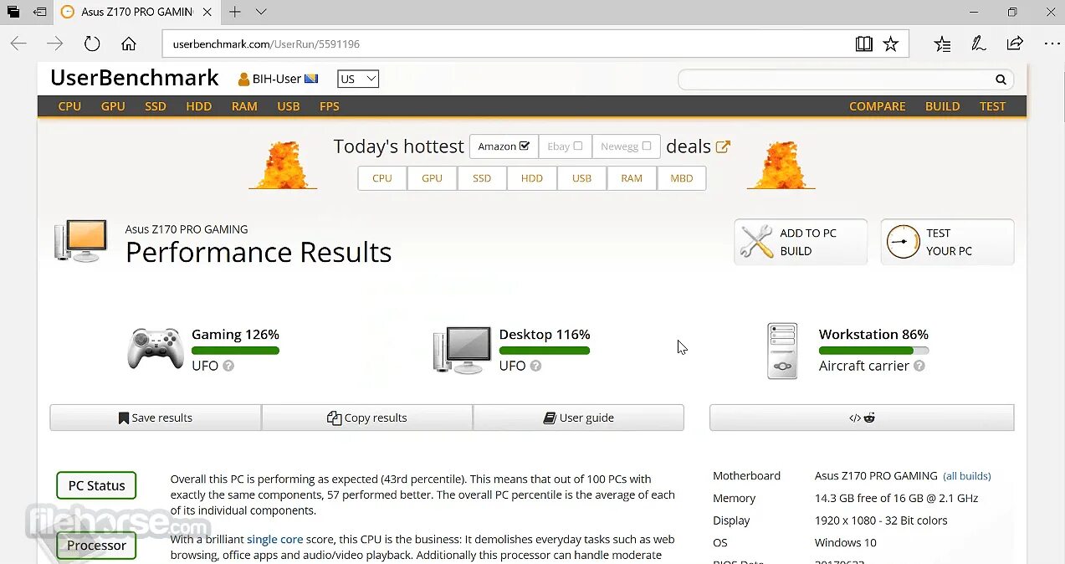Click the Desktop monitor icon
1065x564 pixels.
(462, 351)
